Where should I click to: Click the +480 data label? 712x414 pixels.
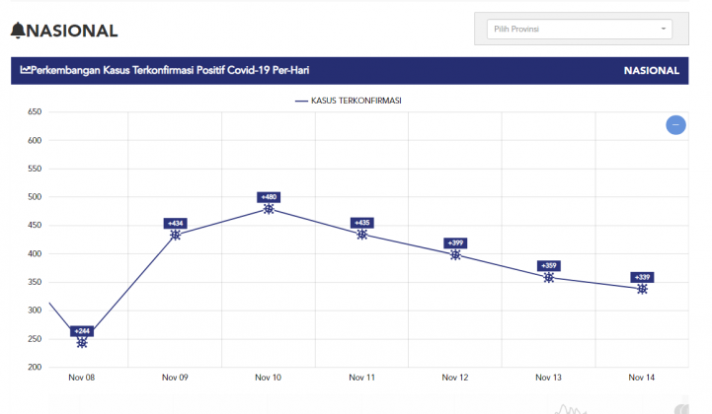tap(269, 197)
